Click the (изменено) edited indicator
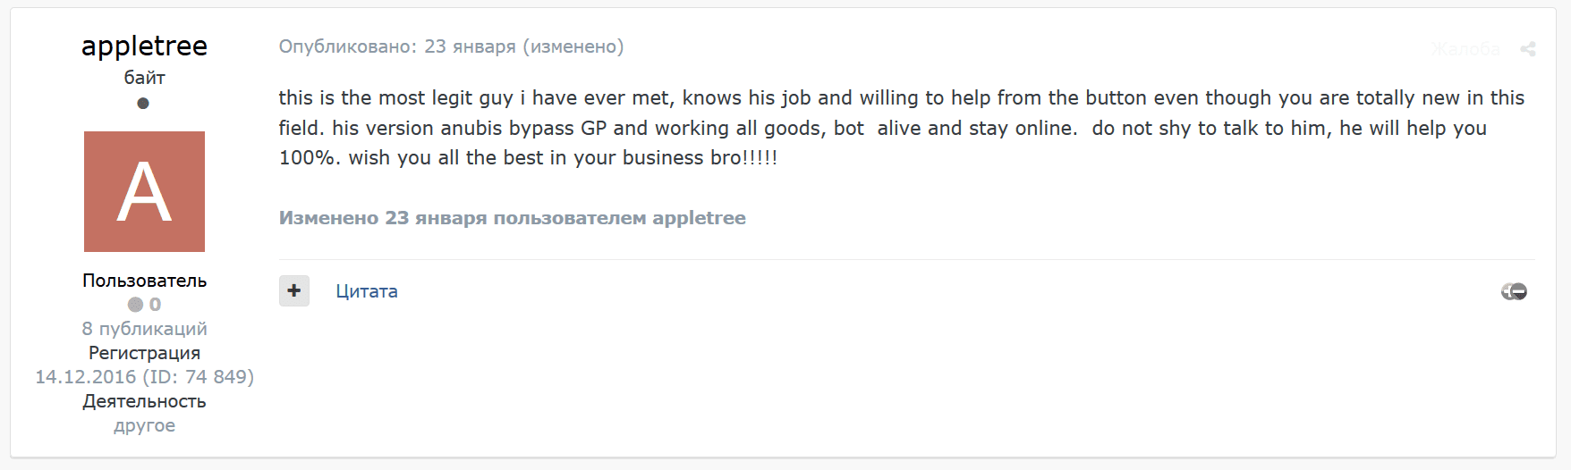The width and height of the screenshot is (1571, 470). click(573, 46)
